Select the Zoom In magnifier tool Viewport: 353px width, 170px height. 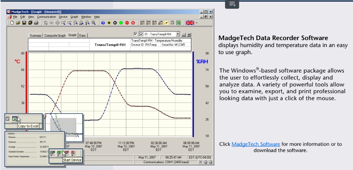(x=63, y=23)
